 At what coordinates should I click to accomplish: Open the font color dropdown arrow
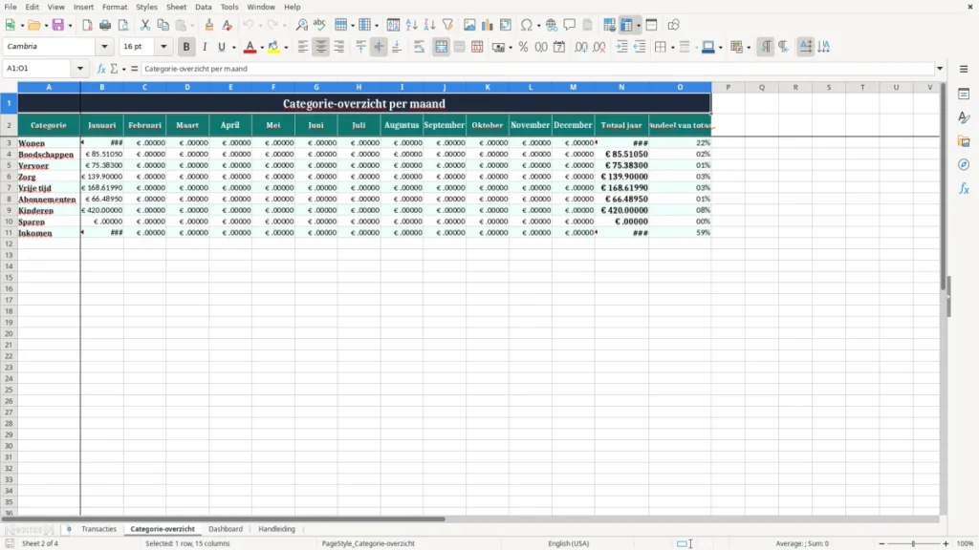[262, 48]
